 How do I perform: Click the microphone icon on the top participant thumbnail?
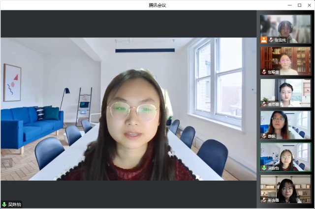tap(271, 40)
